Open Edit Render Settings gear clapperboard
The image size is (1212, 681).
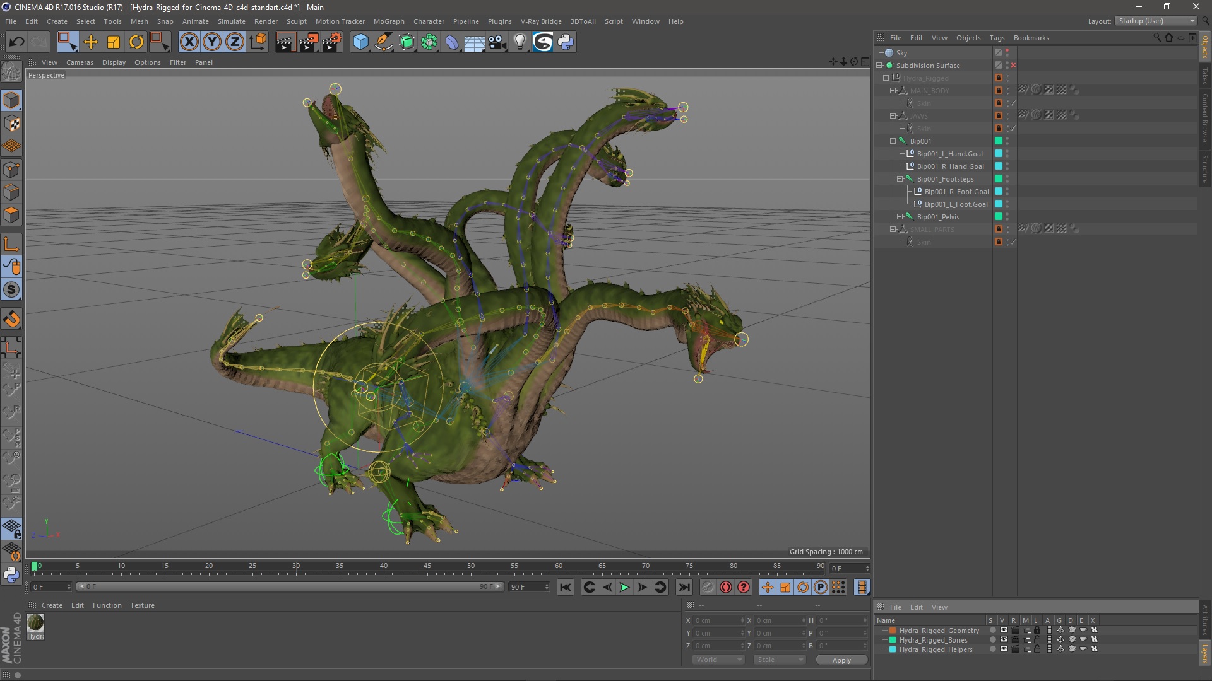point(332,42)
